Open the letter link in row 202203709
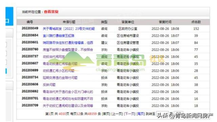 coord(68,106)
